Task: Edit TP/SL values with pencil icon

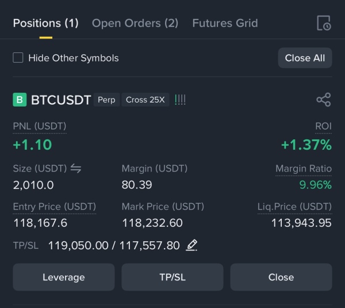Action: coord(191,245)
